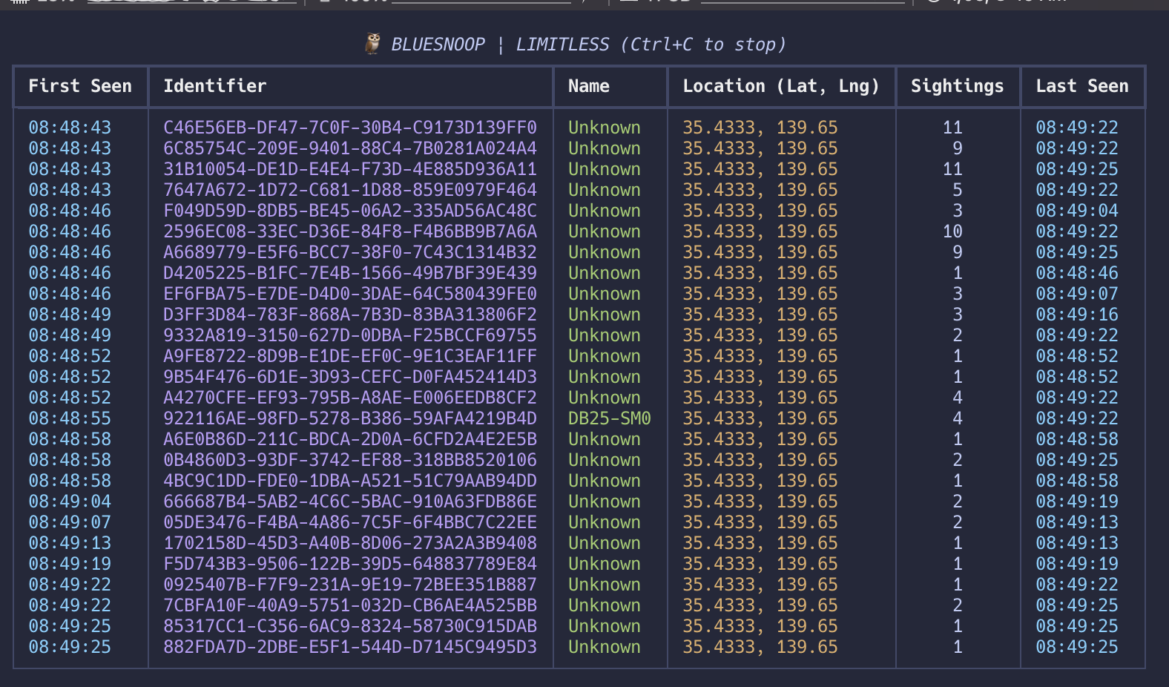
Task: Click location 35.4333, 139.65 in the 9332A819 row
Action: click(x=760, y=335)
